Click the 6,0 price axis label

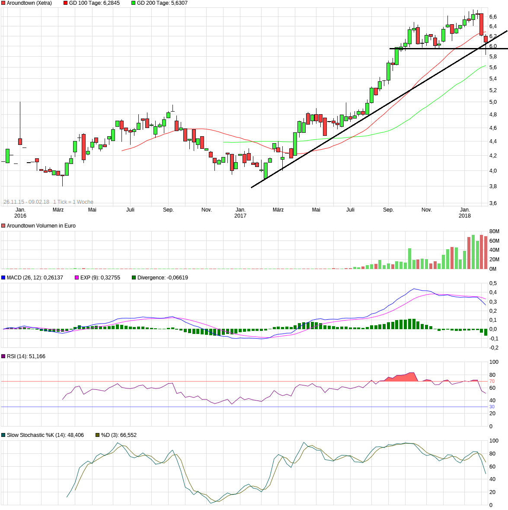(493, 46)
